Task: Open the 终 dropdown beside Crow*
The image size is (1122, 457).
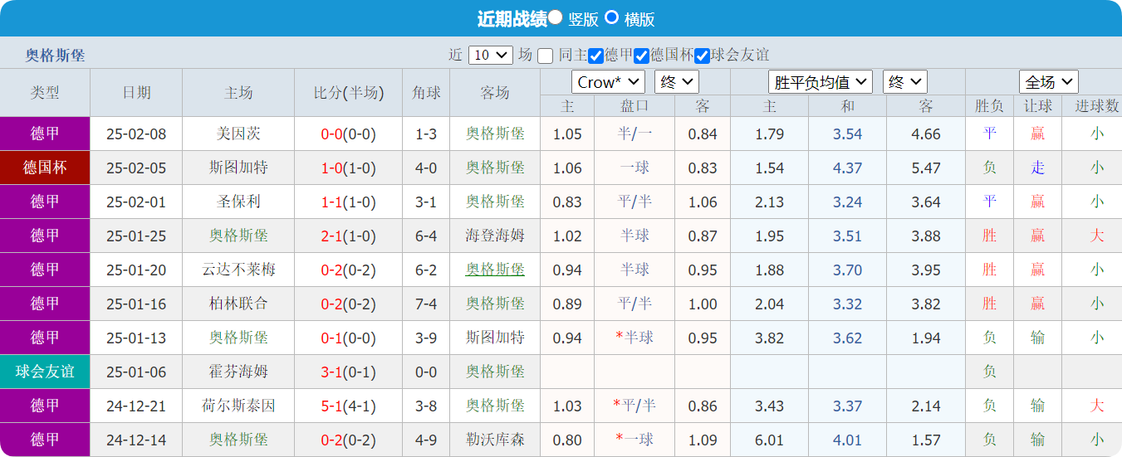Action: [676, 82]
